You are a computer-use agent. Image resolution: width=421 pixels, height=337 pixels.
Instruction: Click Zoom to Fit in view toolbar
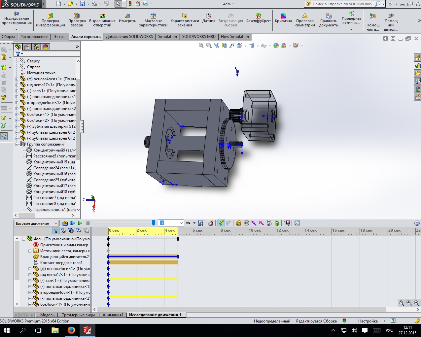click(x=201, y=46)
